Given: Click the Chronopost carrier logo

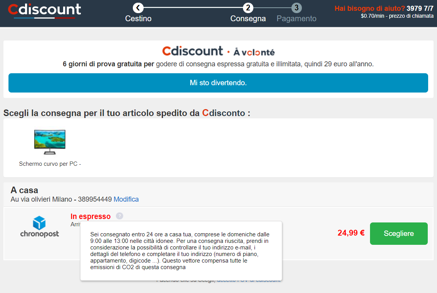Looking at the screenshot, I should [40, 227].
